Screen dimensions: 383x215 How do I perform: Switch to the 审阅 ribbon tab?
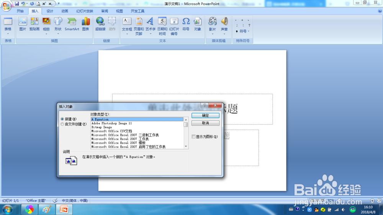pyautogui.click(x=105, y=11)
